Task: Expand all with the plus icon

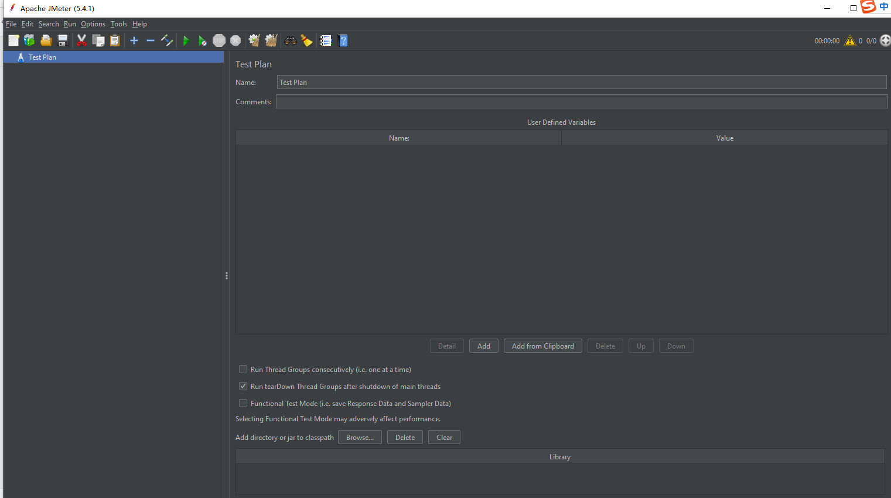Action: 134,40
